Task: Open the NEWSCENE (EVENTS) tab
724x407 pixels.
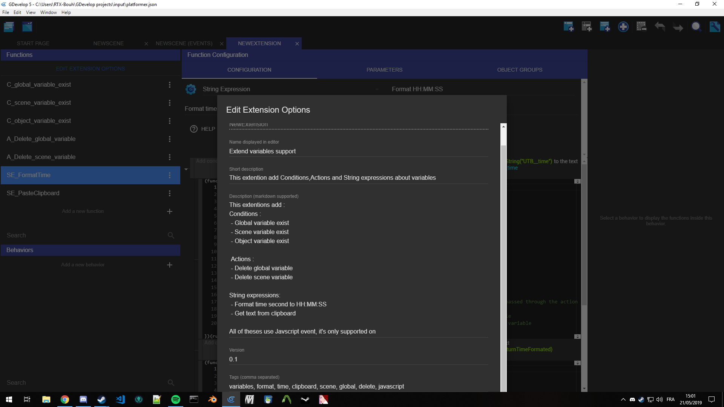Action: [x=184, y=43]
